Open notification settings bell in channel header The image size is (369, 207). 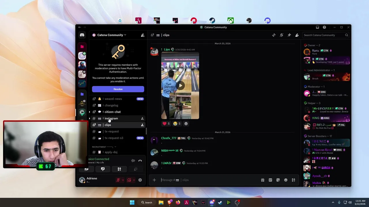pos(282,35)
